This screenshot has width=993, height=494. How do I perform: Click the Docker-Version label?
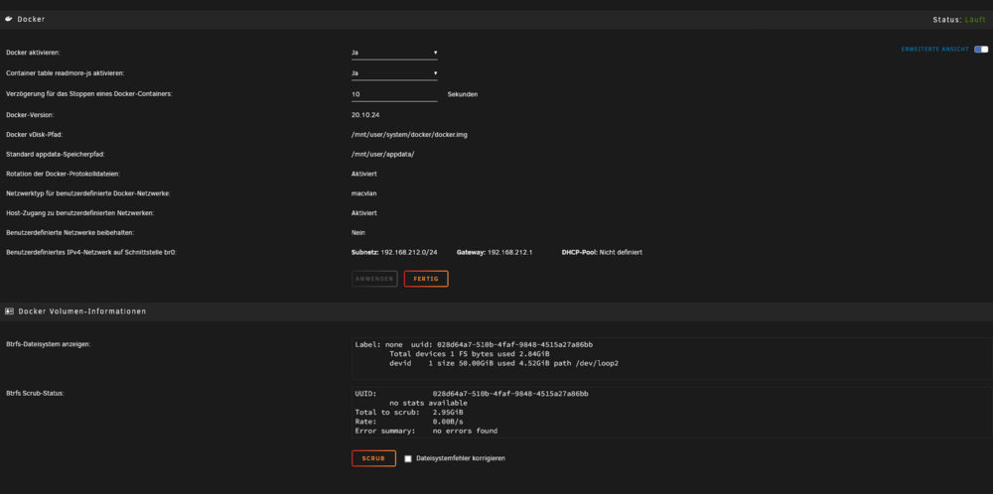point(30,115)
